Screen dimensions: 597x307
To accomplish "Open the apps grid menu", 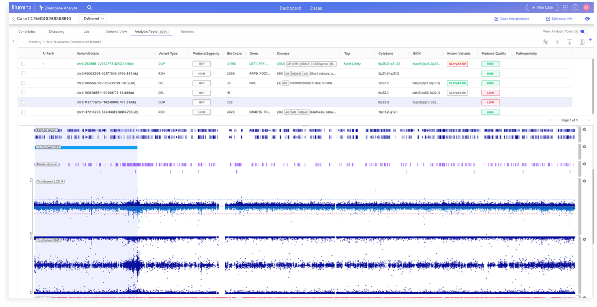I will click(565, 8).
